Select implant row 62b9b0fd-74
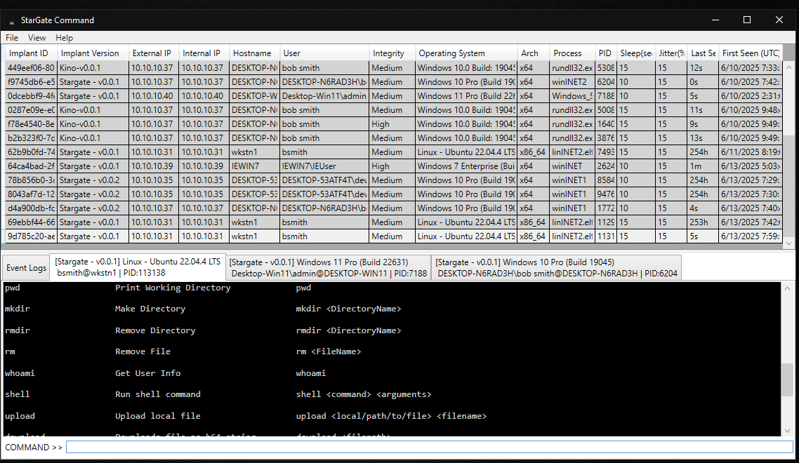799x463 pixels. click(393, 152)
